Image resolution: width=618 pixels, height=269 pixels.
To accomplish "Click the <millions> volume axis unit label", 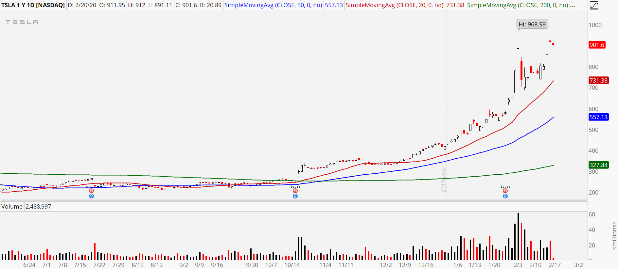I will [614, 236].
